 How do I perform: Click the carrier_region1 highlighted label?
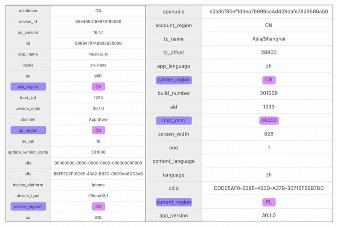[28, 206]
